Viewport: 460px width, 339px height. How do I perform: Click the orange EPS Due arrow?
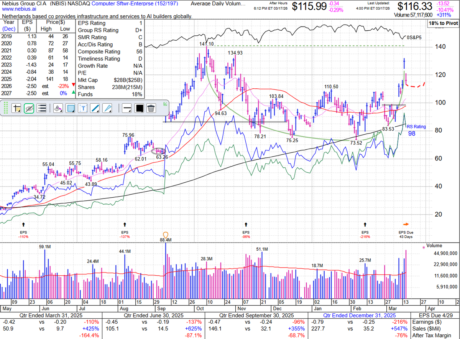pos(406,224)
